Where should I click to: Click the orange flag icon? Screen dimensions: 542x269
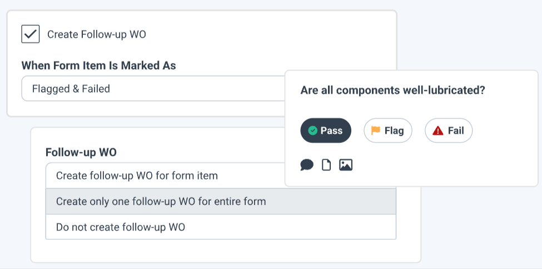tap(376, 131)
